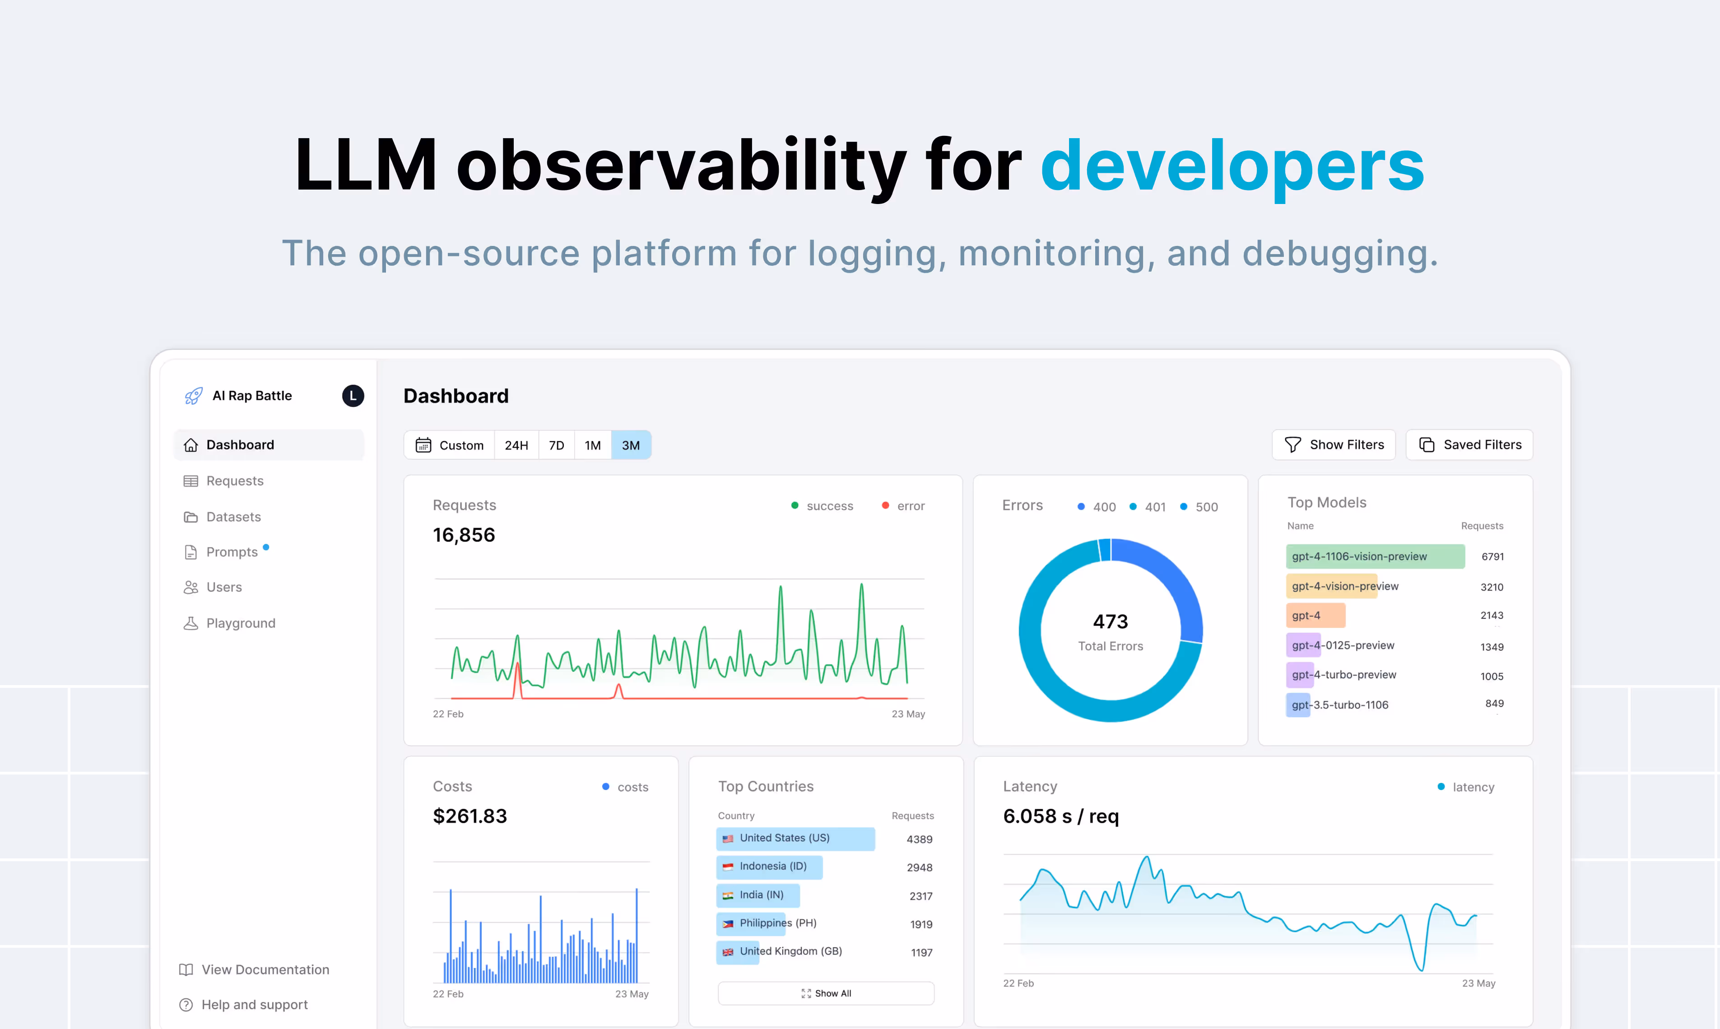Open the Saved Filters menu

click(x=1469, y=445)
